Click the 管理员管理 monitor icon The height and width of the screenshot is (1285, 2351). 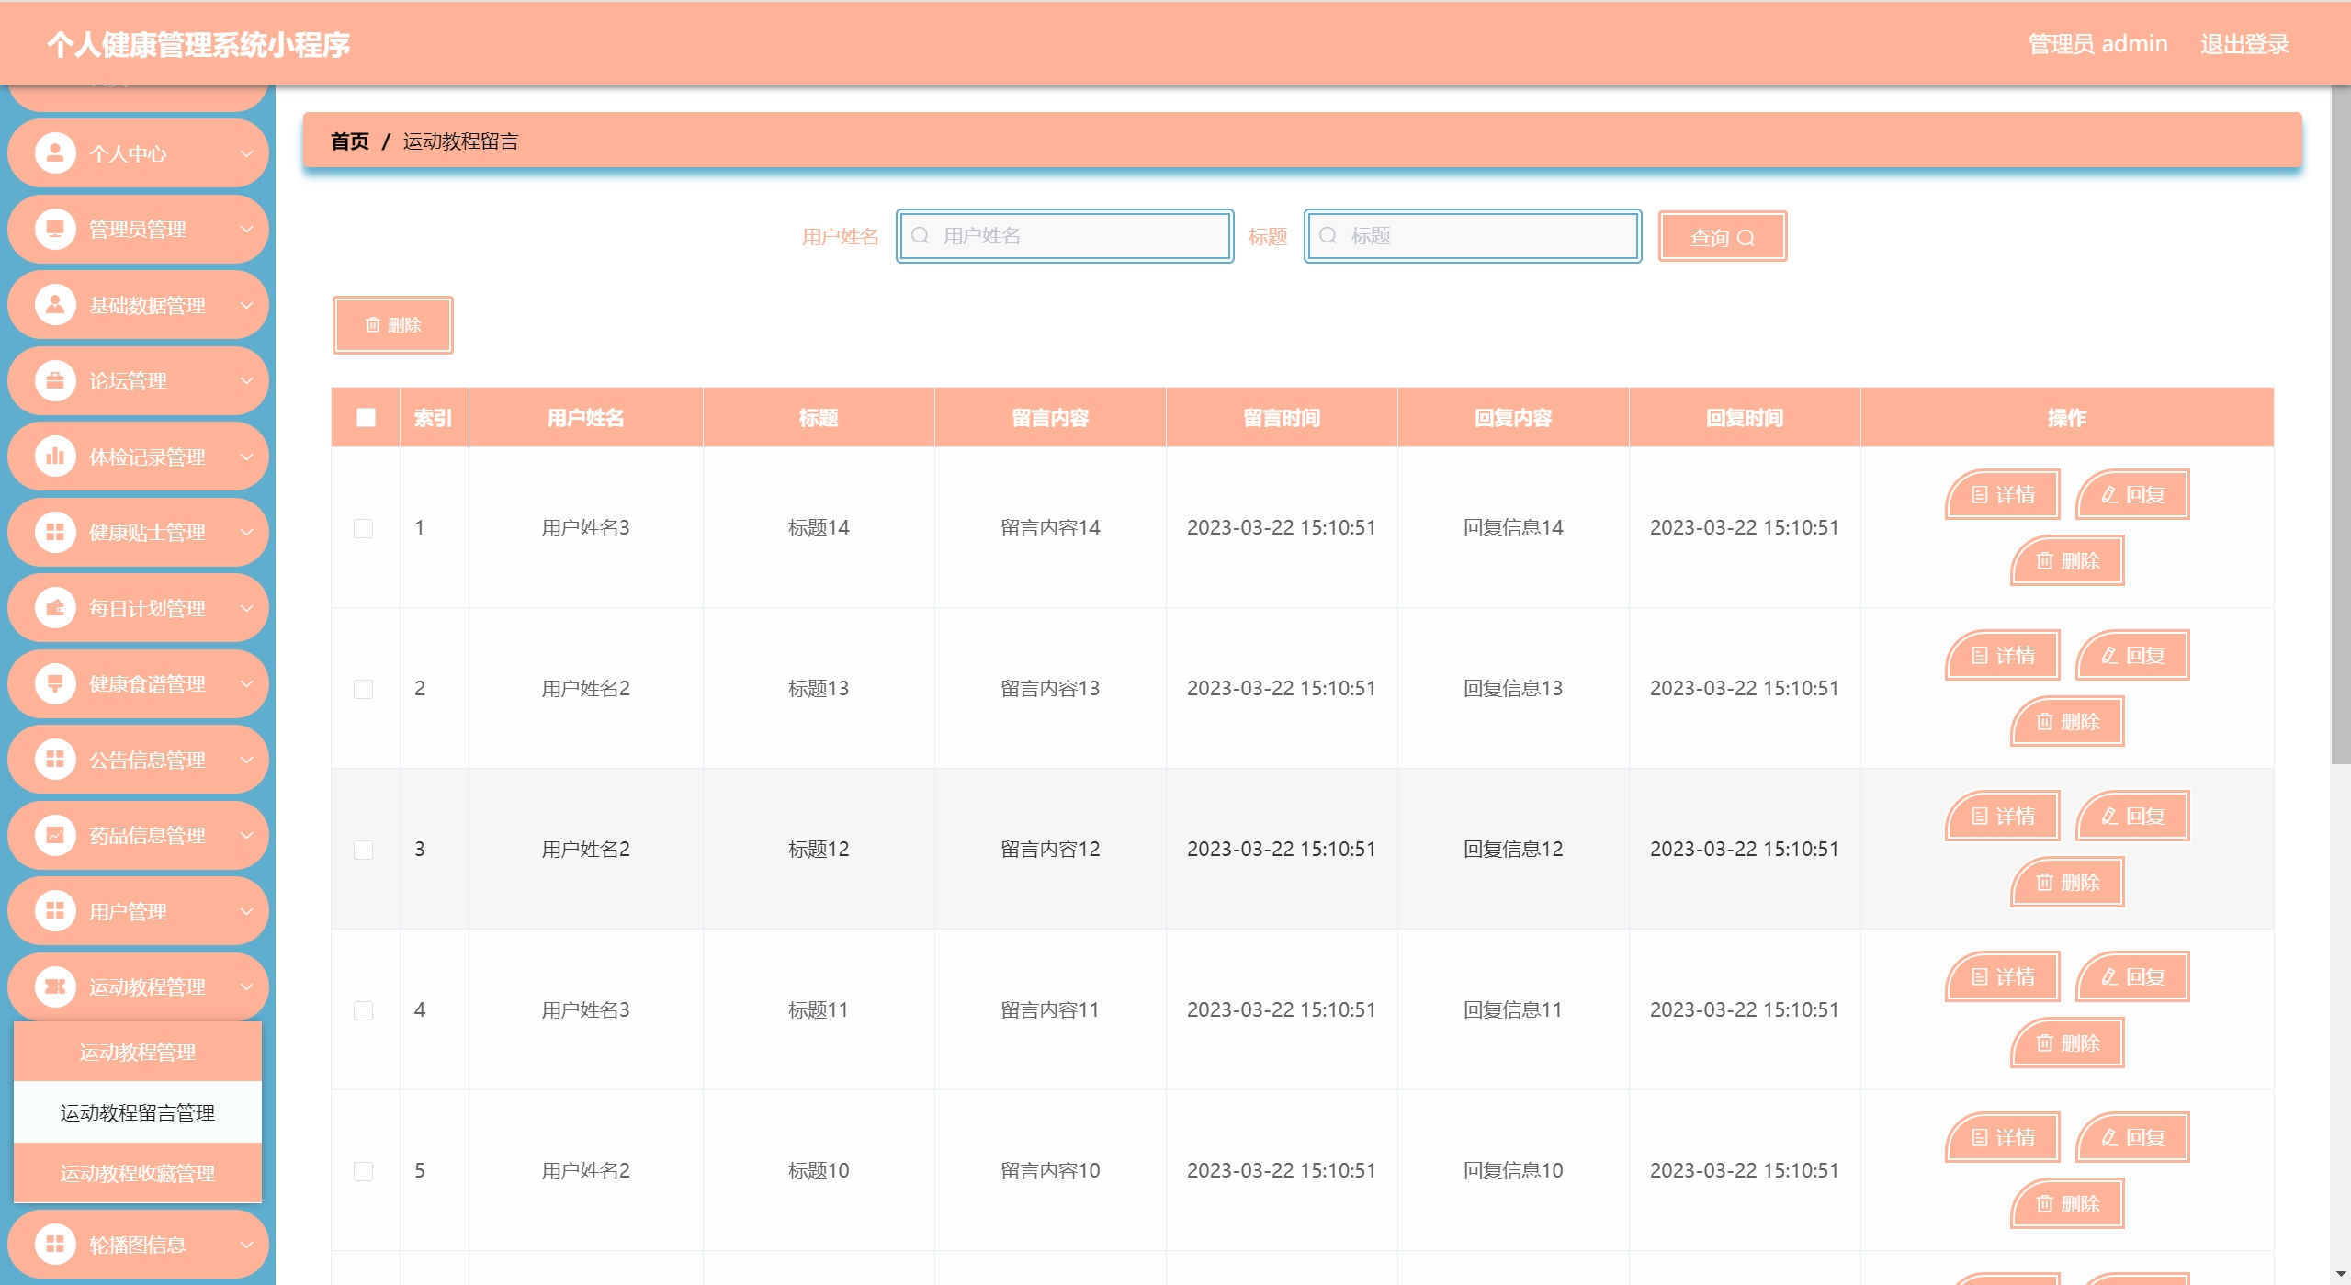(55, 229)
